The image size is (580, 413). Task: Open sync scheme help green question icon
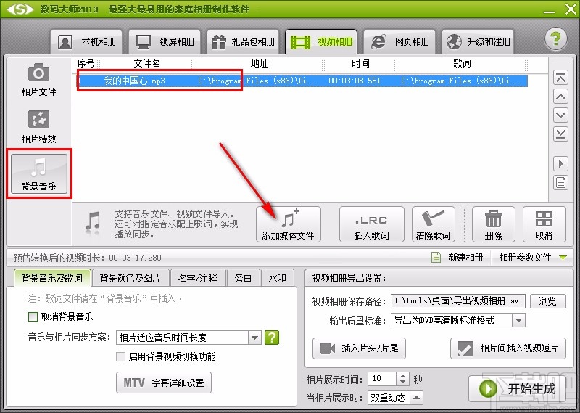point(272,338)
